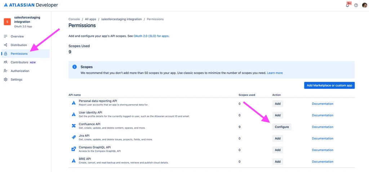Image resolution: width=369 pixels, height=172 pixels.
Task: Add the Compass GraphQL API
Action: point(278,150)
